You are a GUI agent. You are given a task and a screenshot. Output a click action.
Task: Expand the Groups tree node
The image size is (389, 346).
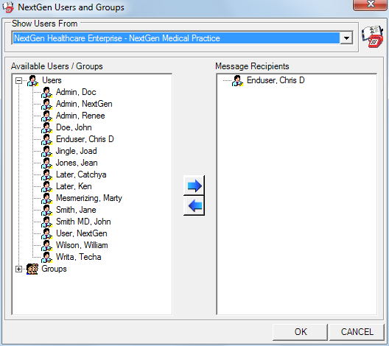coord(18,269)
